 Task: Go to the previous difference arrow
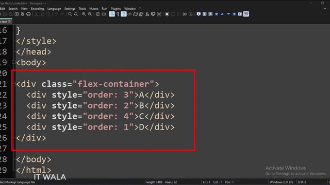(222, 14)
